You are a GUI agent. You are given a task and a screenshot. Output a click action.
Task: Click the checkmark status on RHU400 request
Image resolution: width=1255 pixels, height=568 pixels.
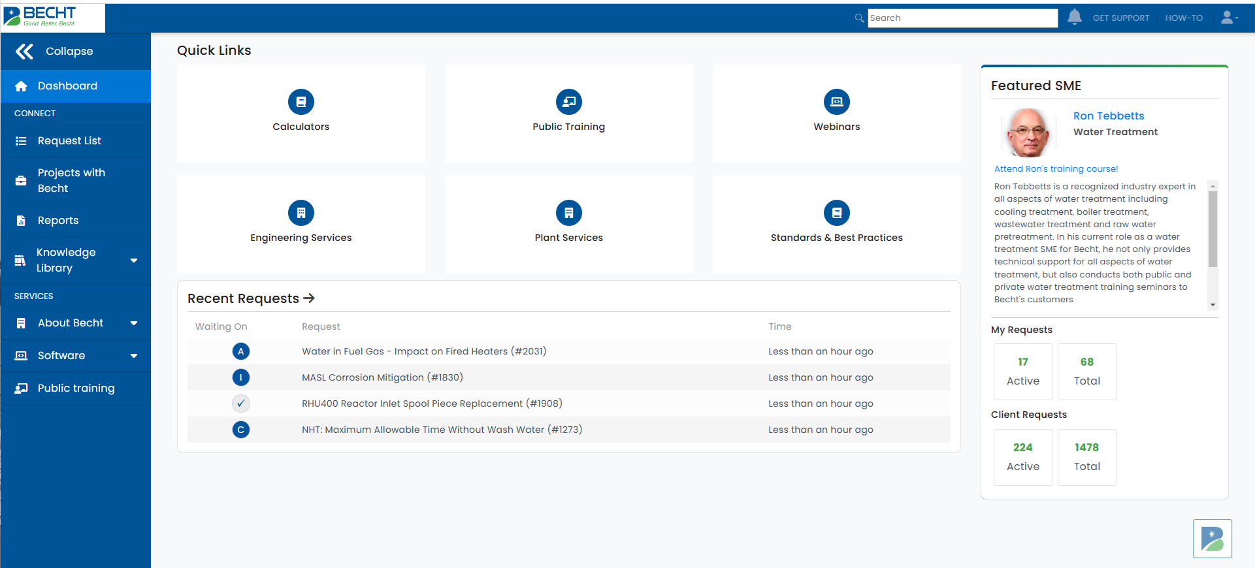(x=241, y=403)
